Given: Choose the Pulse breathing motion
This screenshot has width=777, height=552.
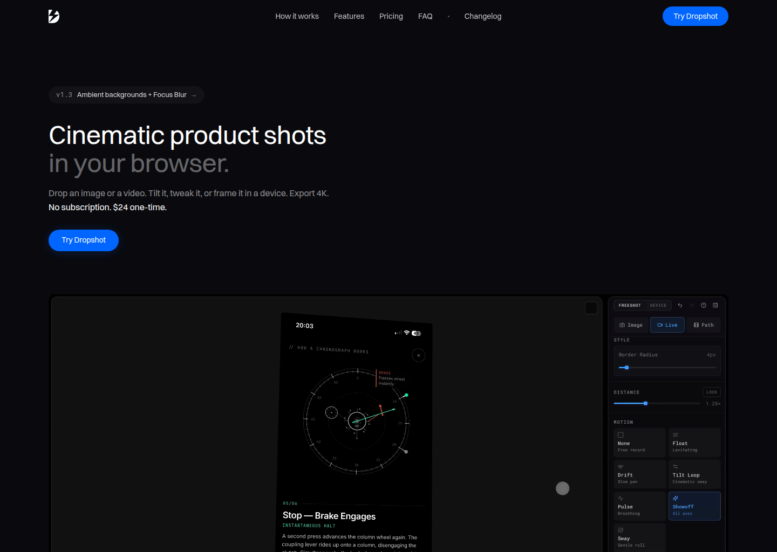Looking at the screenshot, I should 639,506.
